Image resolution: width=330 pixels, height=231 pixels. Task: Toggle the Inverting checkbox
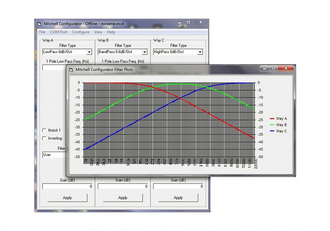click(44, 138)
